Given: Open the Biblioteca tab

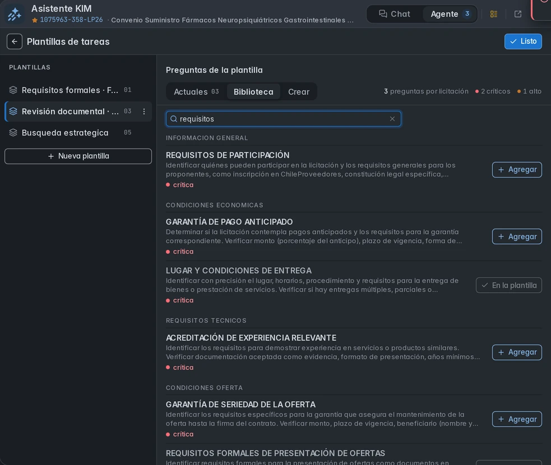Looking at the screenshot, I should pos(253,92).
